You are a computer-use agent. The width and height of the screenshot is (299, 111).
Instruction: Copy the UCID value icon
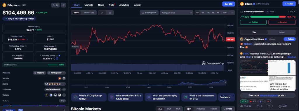[63, 101]
